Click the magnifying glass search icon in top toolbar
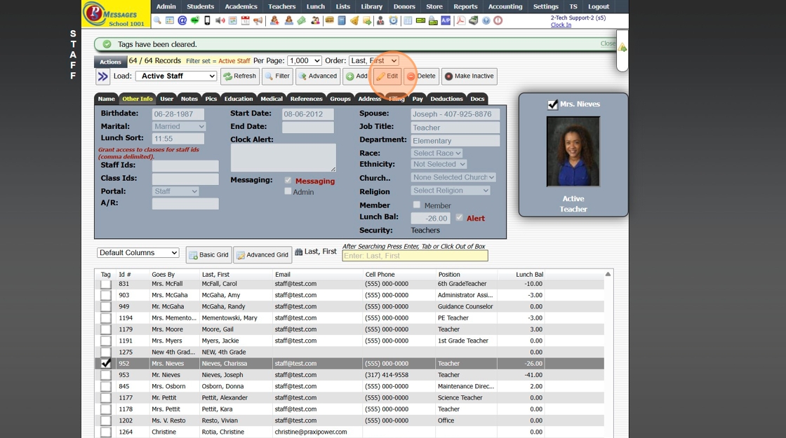Image resolution: width=786 pixels, height=438 pixels. point(157,21)
